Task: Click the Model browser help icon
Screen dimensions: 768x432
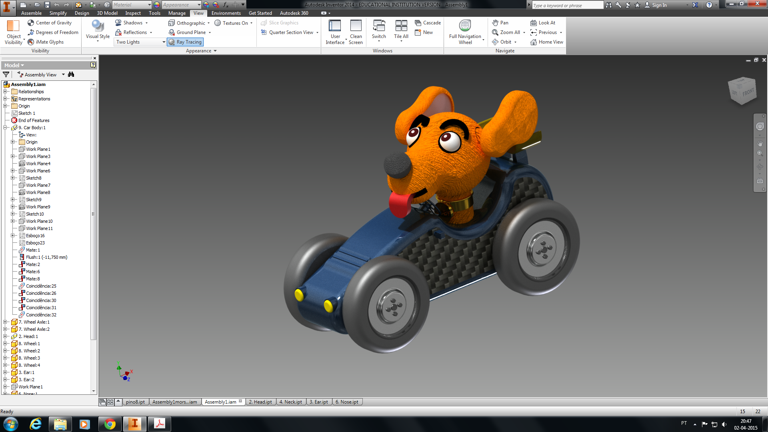Action: click(x=93, y=65)
